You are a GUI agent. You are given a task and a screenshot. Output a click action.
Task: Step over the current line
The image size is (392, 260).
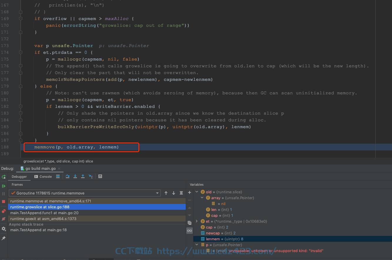[68, 176]
